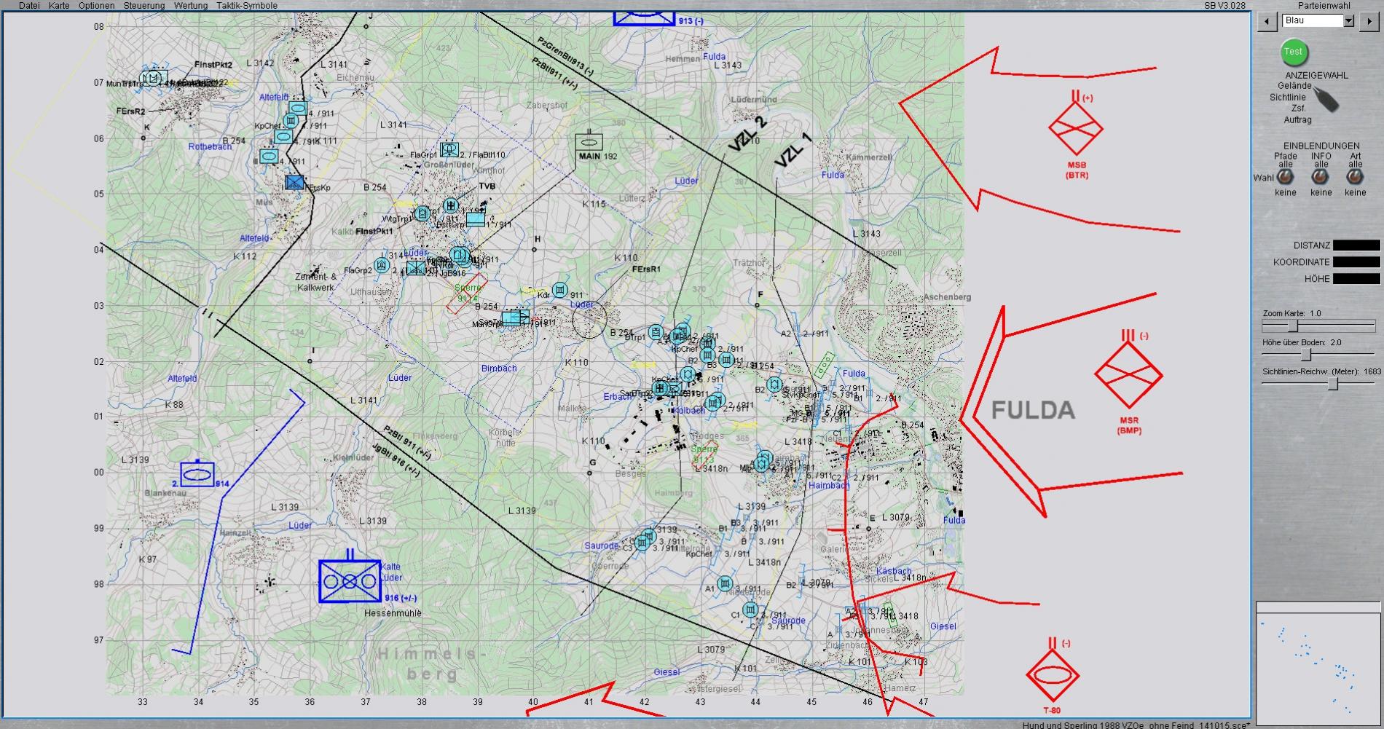Image resolution: width=1384 pixels, height=729 pixels.
Task: Click the Zoom Karte slider handle
Action: click(x=1293, y=326)
